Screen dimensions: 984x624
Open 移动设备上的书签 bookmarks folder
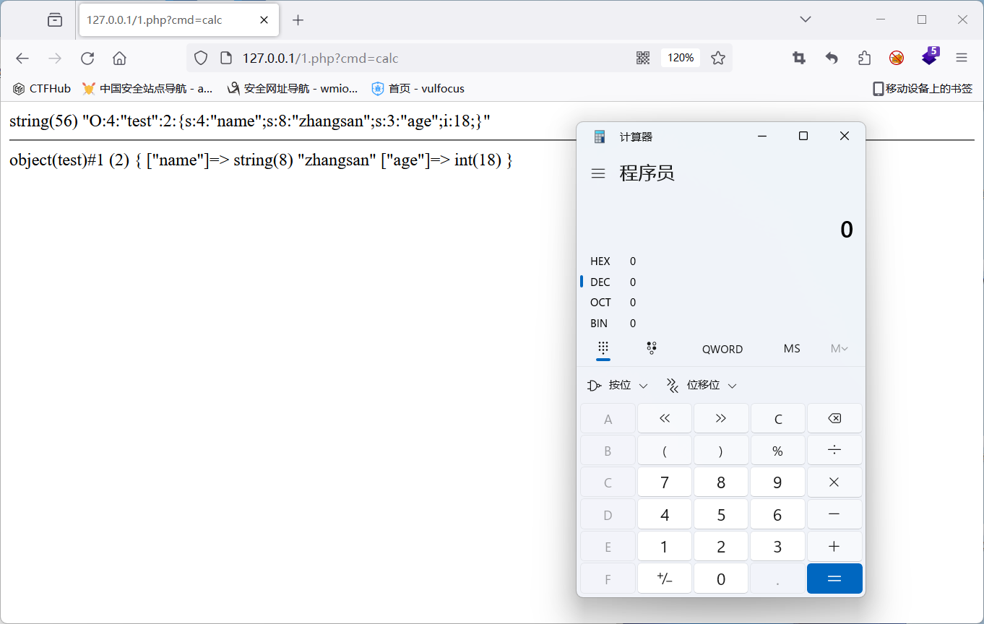click(923, 89)
